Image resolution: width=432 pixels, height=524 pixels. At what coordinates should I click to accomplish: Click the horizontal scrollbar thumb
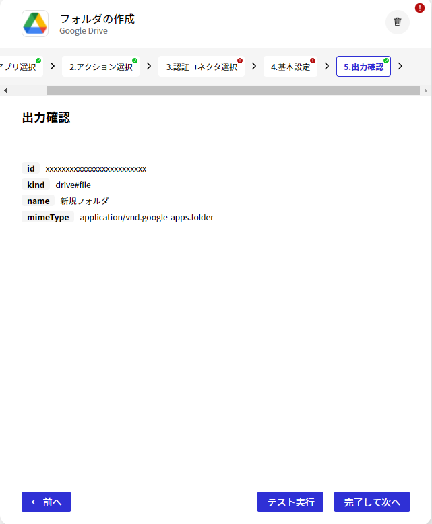[233, 90]
